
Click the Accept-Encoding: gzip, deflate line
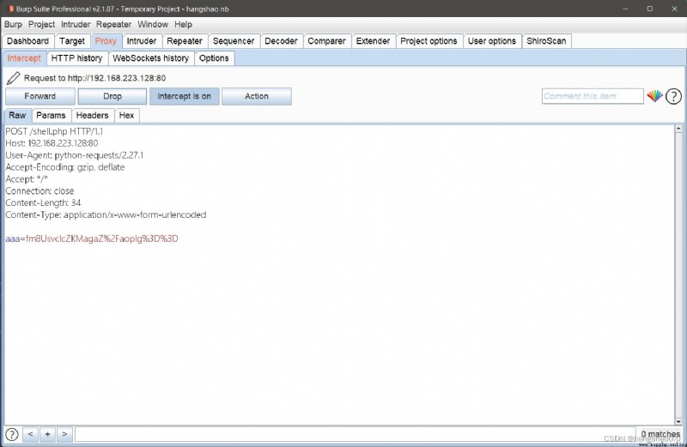point(65,167)
